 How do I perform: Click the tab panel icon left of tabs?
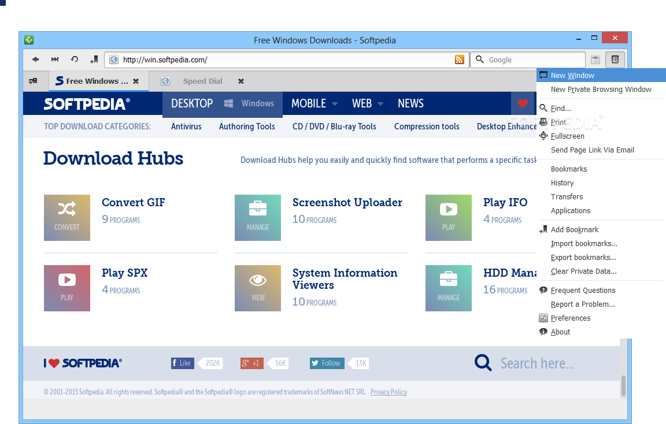(33, 81)
